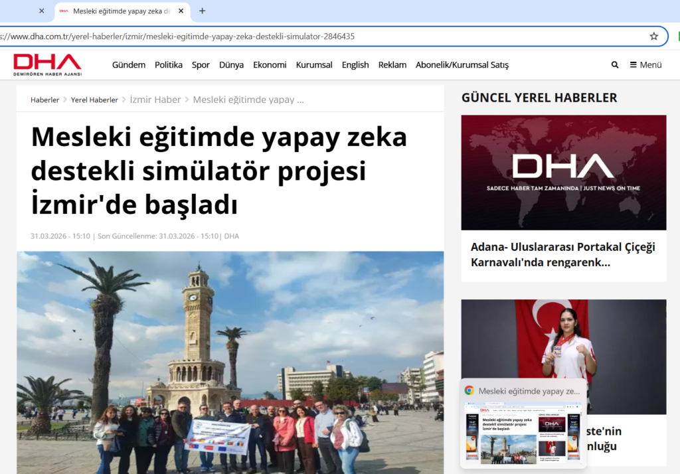Bookmark this page with star icon
This screenshot has width=680, height=474.
[653, 37]
